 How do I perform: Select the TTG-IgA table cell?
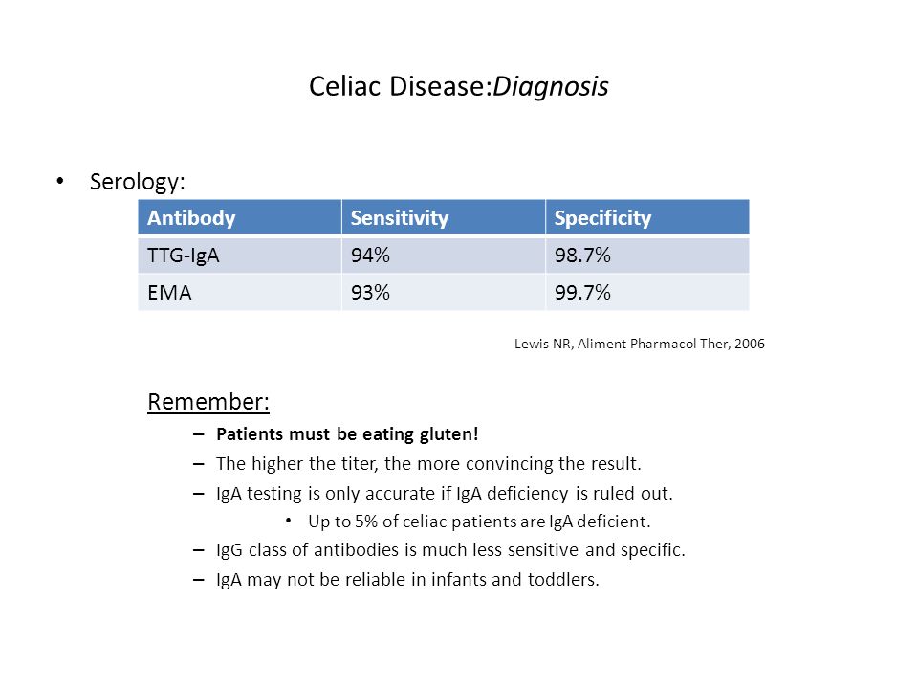pos(239,255)
